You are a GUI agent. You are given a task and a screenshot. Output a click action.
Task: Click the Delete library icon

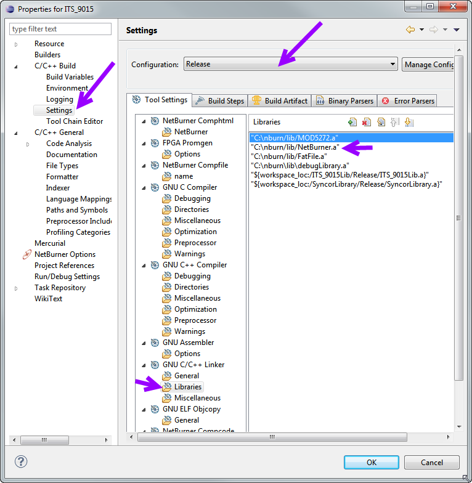[x=367, y=122]
